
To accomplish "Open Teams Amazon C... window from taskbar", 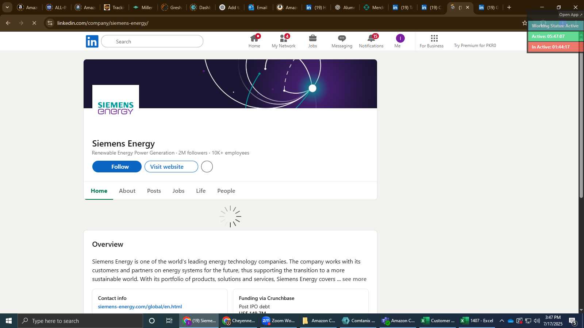I will point(398,321).
